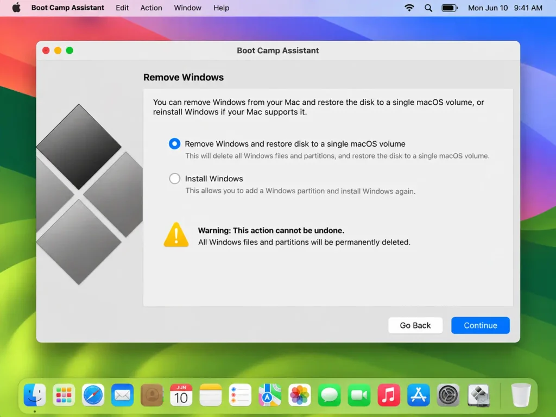Screen dimensions: 556x417
Task: Open the Boot Camp Assistant app menu
Action: pyautogui.click(x=68, y=8)
